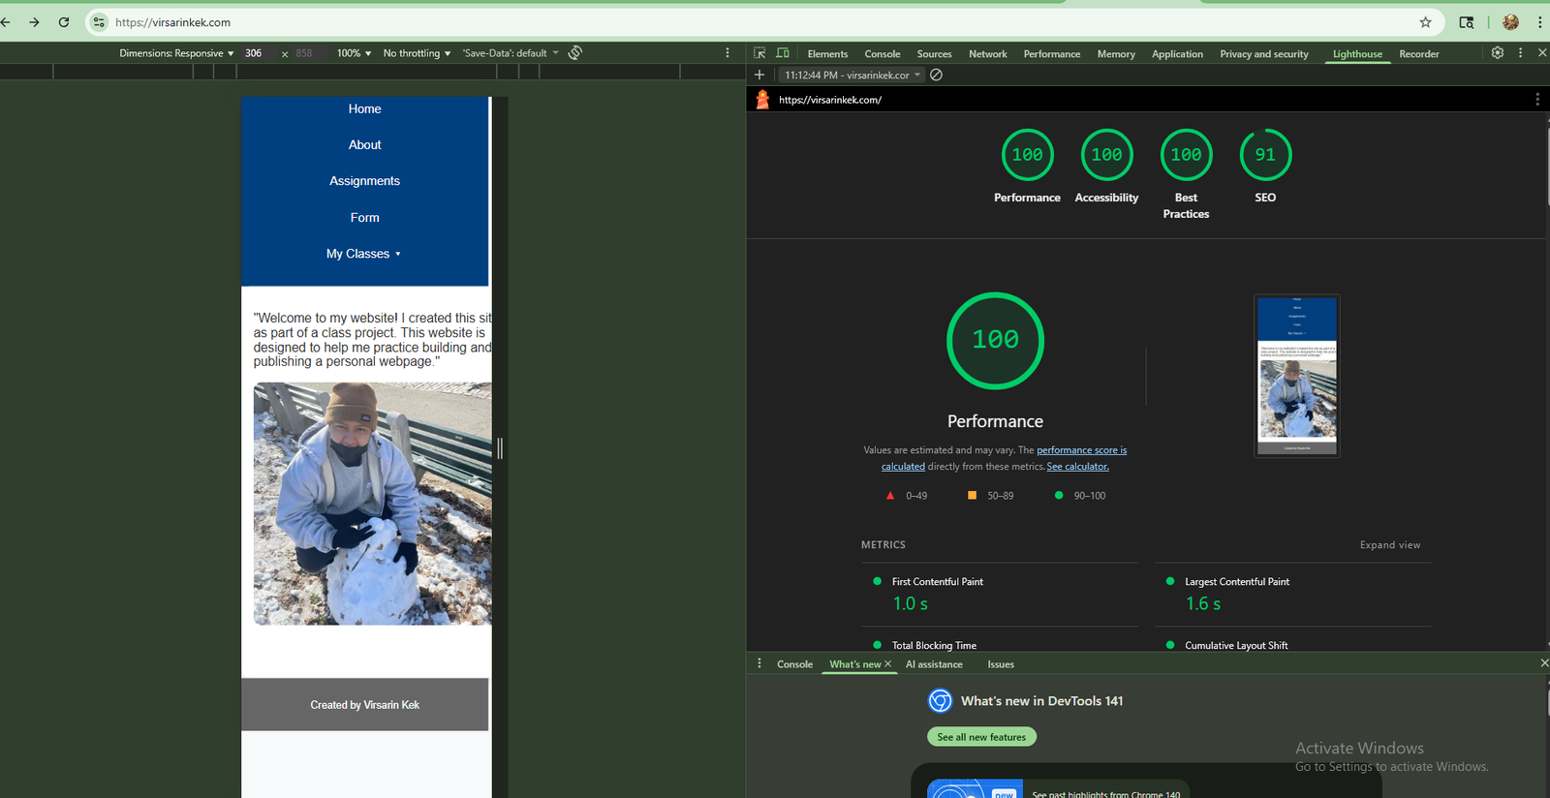
Task: Click the clear all reports icon
Action: click(x=936, y=76)
